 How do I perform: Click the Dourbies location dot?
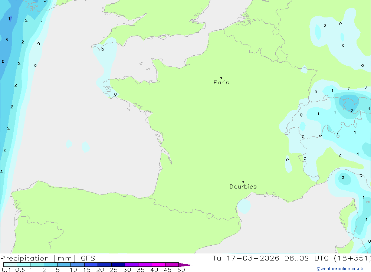[x=243, y=182]
